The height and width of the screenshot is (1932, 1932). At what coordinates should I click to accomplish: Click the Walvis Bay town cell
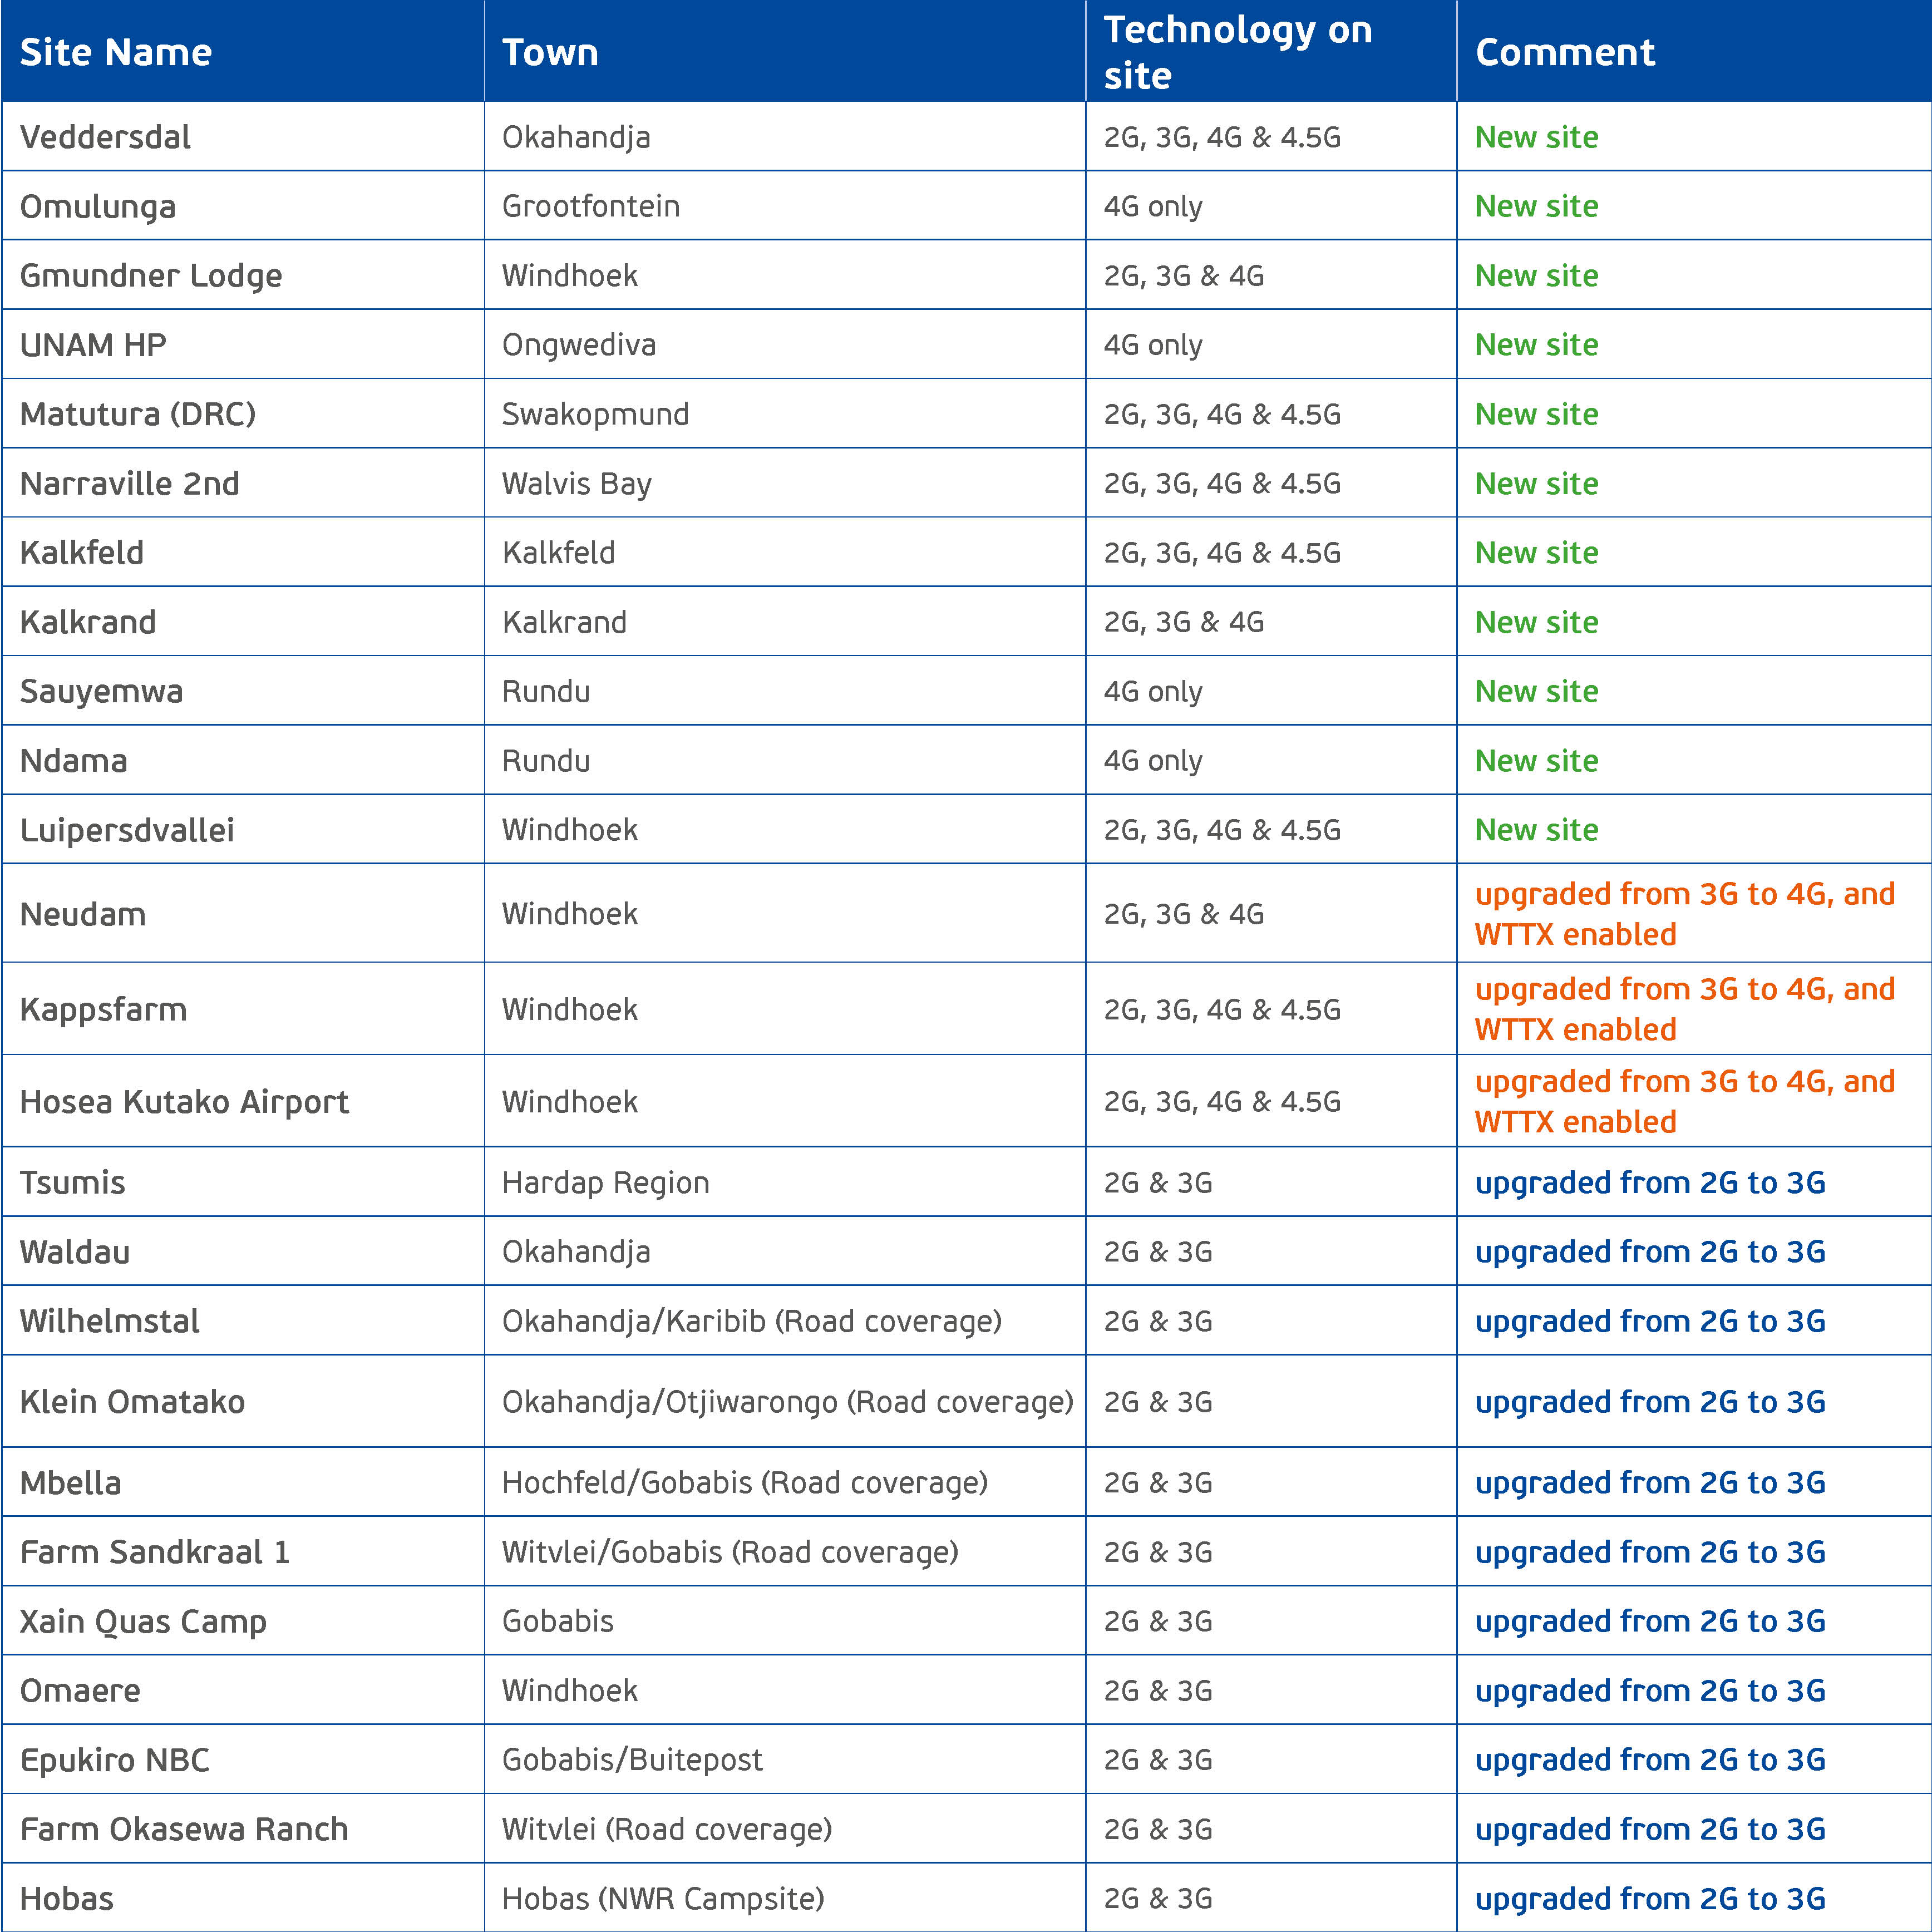pyautogui.click(x=577, y=483)
